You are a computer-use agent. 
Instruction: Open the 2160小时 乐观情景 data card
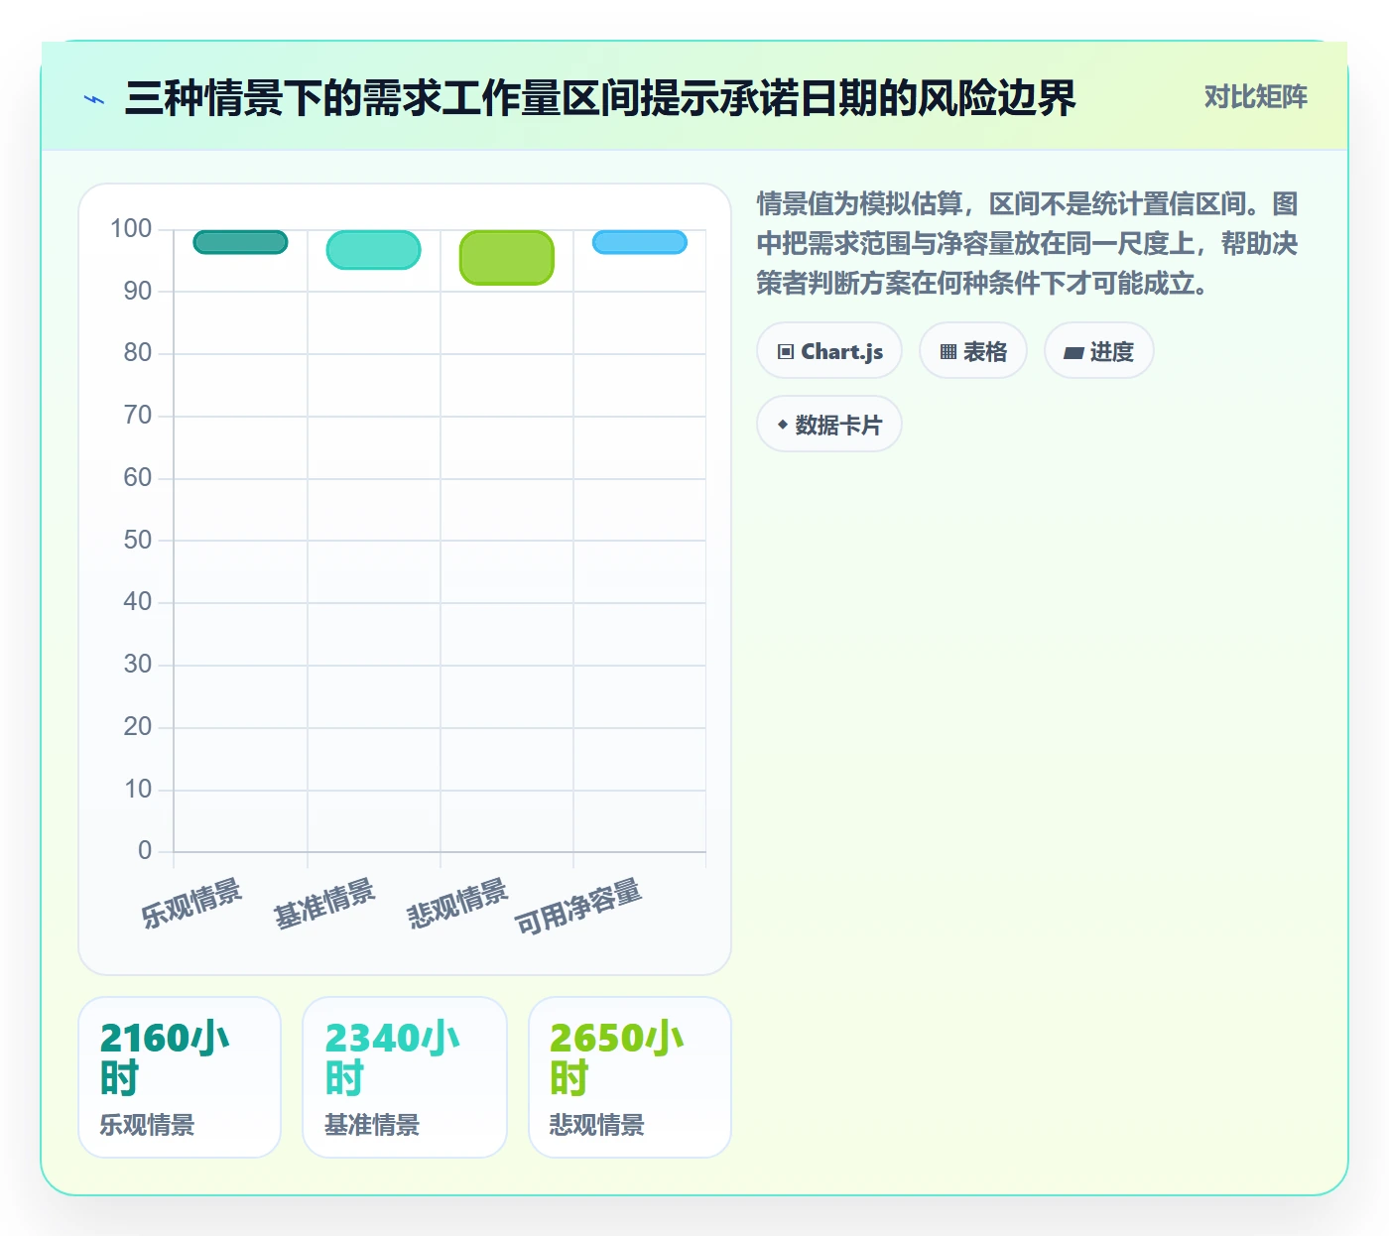click(x=180, y=1077)
